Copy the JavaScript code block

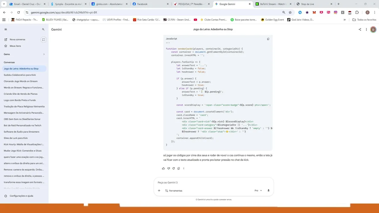tap(268, 39)
